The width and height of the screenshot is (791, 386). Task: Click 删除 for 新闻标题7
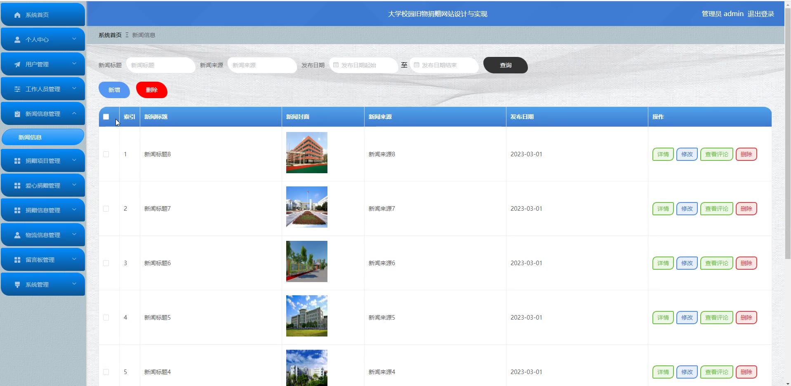pos(746,209)
